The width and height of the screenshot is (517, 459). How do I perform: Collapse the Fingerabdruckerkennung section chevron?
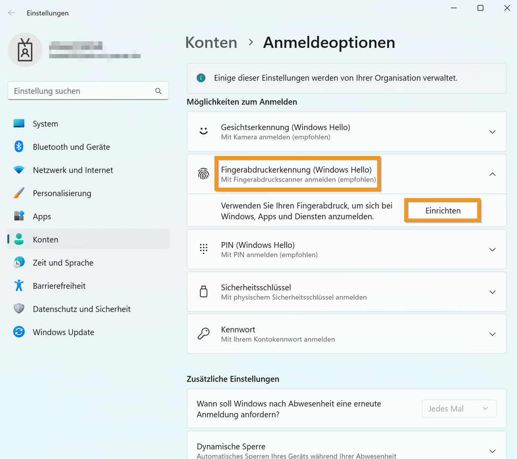coord(492,174)
